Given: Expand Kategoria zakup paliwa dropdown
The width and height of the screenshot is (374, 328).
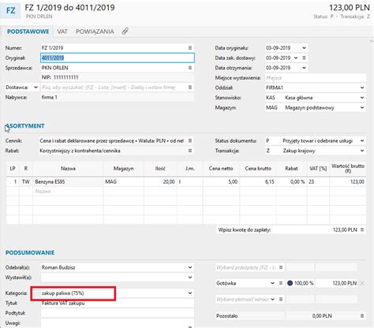Looking at the screenshot, I should point(190,293).
